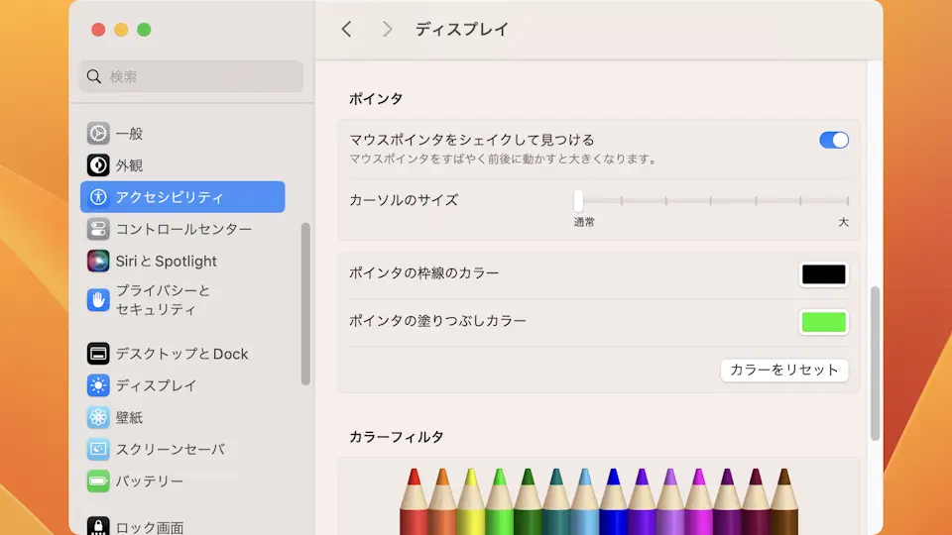The height and width of the screenshot is (535, 952).
Task: Go back using the left chevron
Action: coord(346,30)
